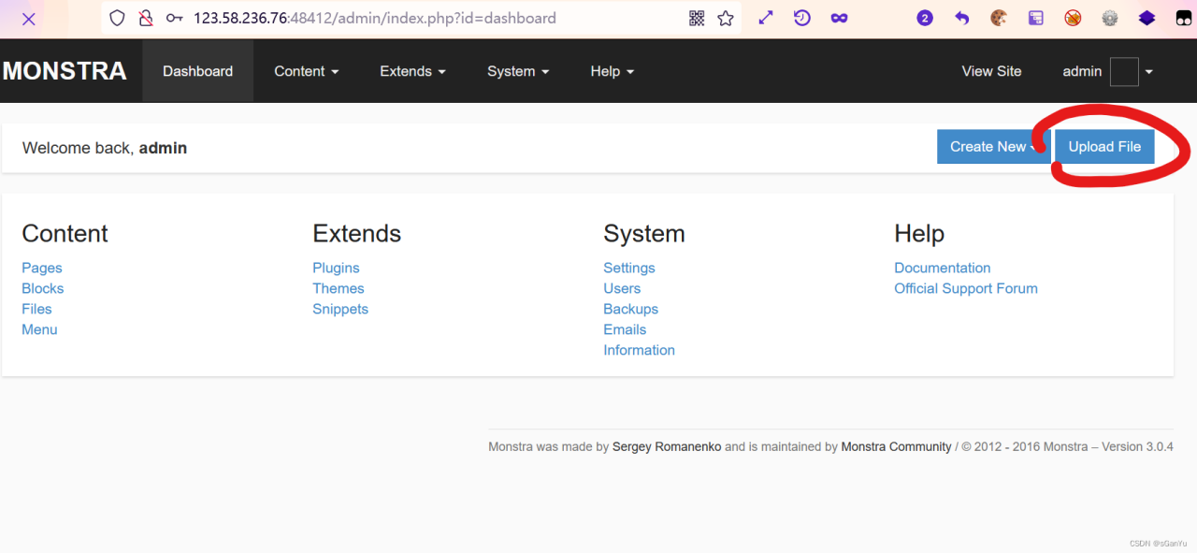Open the tracking protection shield icon

click(x=116, y=18)
